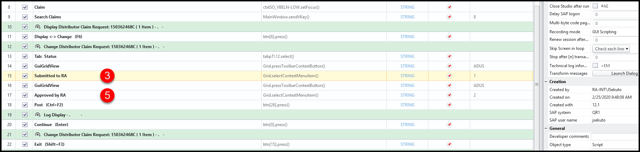Select the Approved by RA step
Image resolution: width=640 pixels, height=152 pixels.
pyautogui.click(x=50, y=95)
